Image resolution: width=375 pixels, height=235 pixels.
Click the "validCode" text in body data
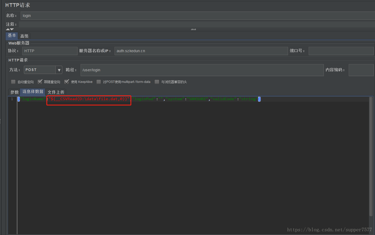point(223,99)
